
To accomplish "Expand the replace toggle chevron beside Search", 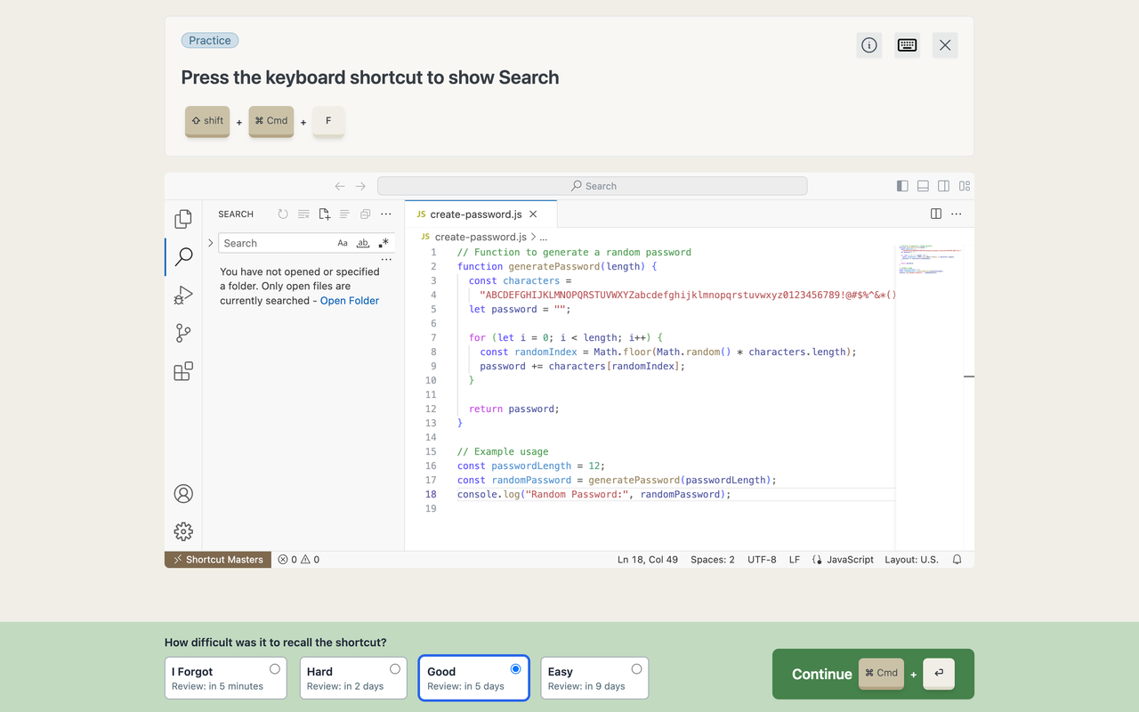I will tap(211, 243).
